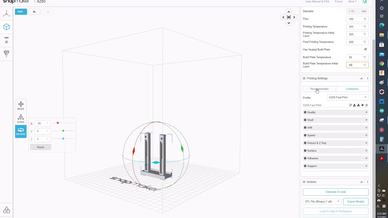Open the Forum link
388x218 pixels.
[339, 2]
